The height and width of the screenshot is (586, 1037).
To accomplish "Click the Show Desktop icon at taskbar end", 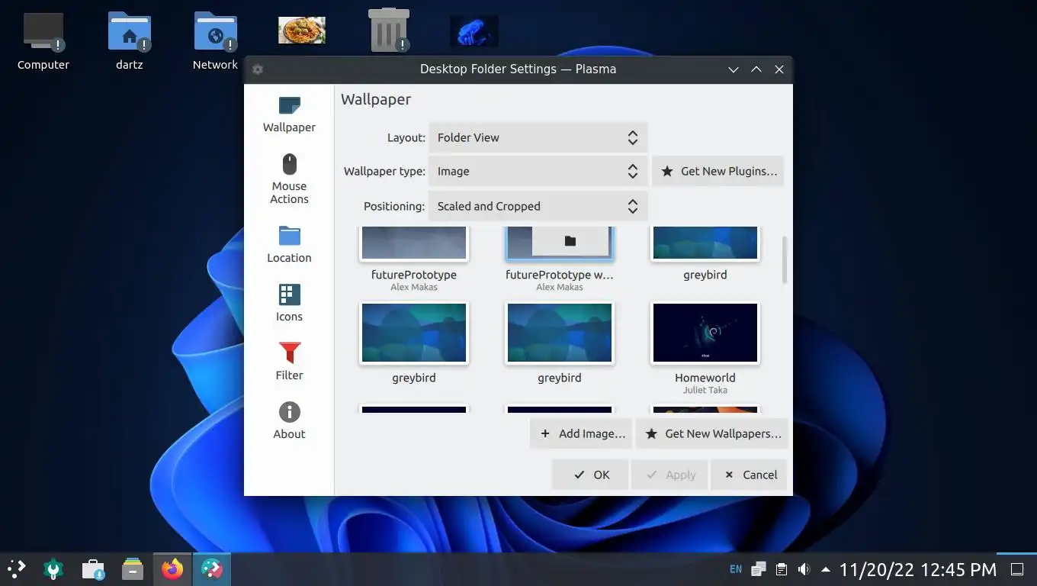I will click(x=1017, y=569).
